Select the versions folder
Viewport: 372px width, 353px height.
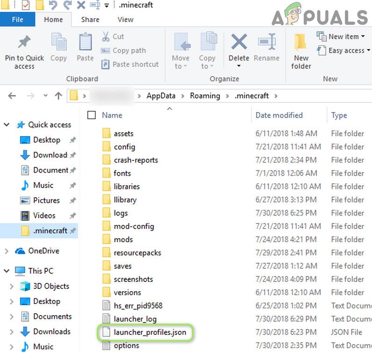(x=127, y=292)
